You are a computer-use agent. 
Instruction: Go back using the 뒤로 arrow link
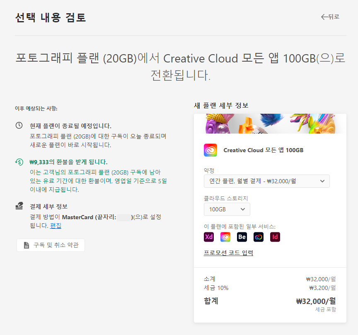[330, 17]
